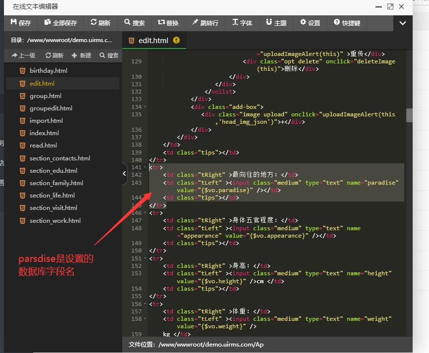Fold code block at line 151
The height and width of the screenshot is (353, 429).
pyautogui.click(x=145, y=258)
